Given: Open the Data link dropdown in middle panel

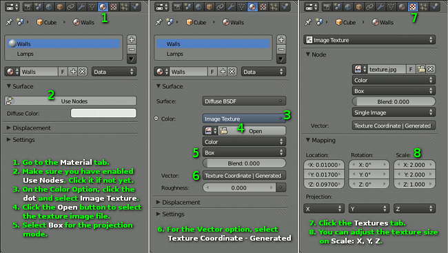Looking at the screenshot, I should [263, 72].
